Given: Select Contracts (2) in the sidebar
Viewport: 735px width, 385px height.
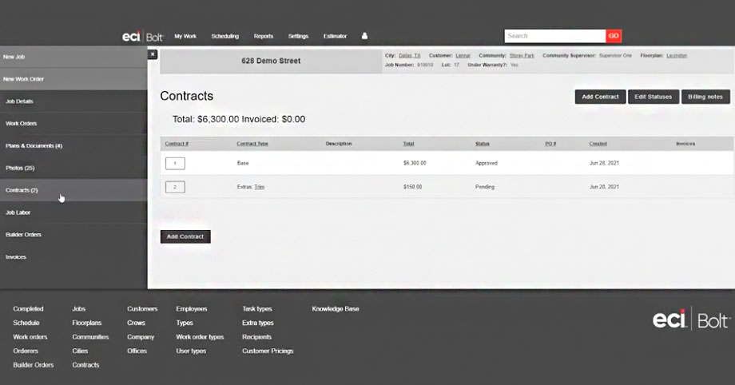Looking at the screenshot, I should [22, 190].
